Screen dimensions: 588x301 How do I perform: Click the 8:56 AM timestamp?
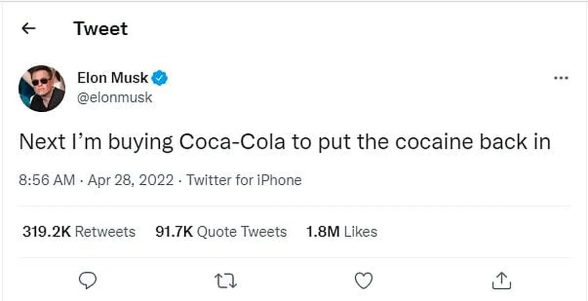point(47,180)
